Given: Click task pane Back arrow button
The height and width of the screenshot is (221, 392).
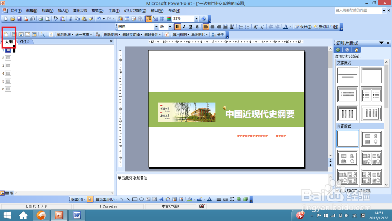Looking at the screenshot, I should (338, 50).
